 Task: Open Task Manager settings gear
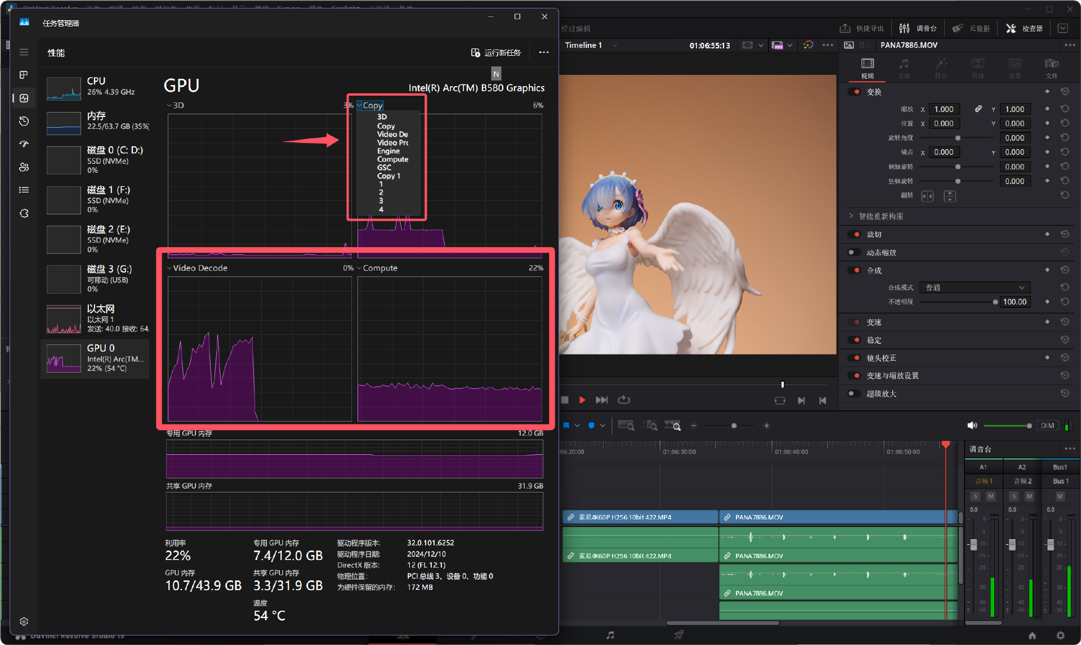pos(24,621)
